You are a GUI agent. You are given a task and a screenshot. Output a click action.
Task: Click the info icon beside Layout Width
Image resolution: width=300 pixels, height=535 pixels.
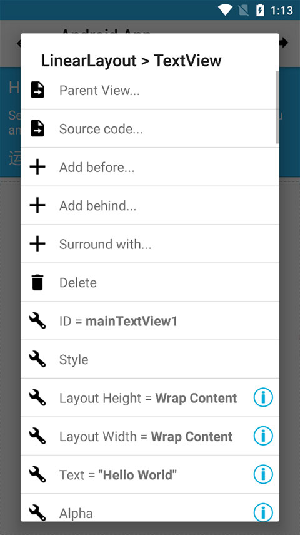(263, 436)
